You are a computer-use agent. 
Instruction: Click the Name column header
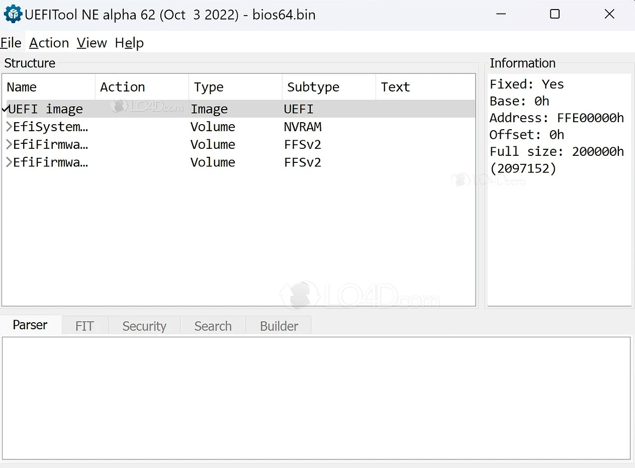click(x=49, y=87)
